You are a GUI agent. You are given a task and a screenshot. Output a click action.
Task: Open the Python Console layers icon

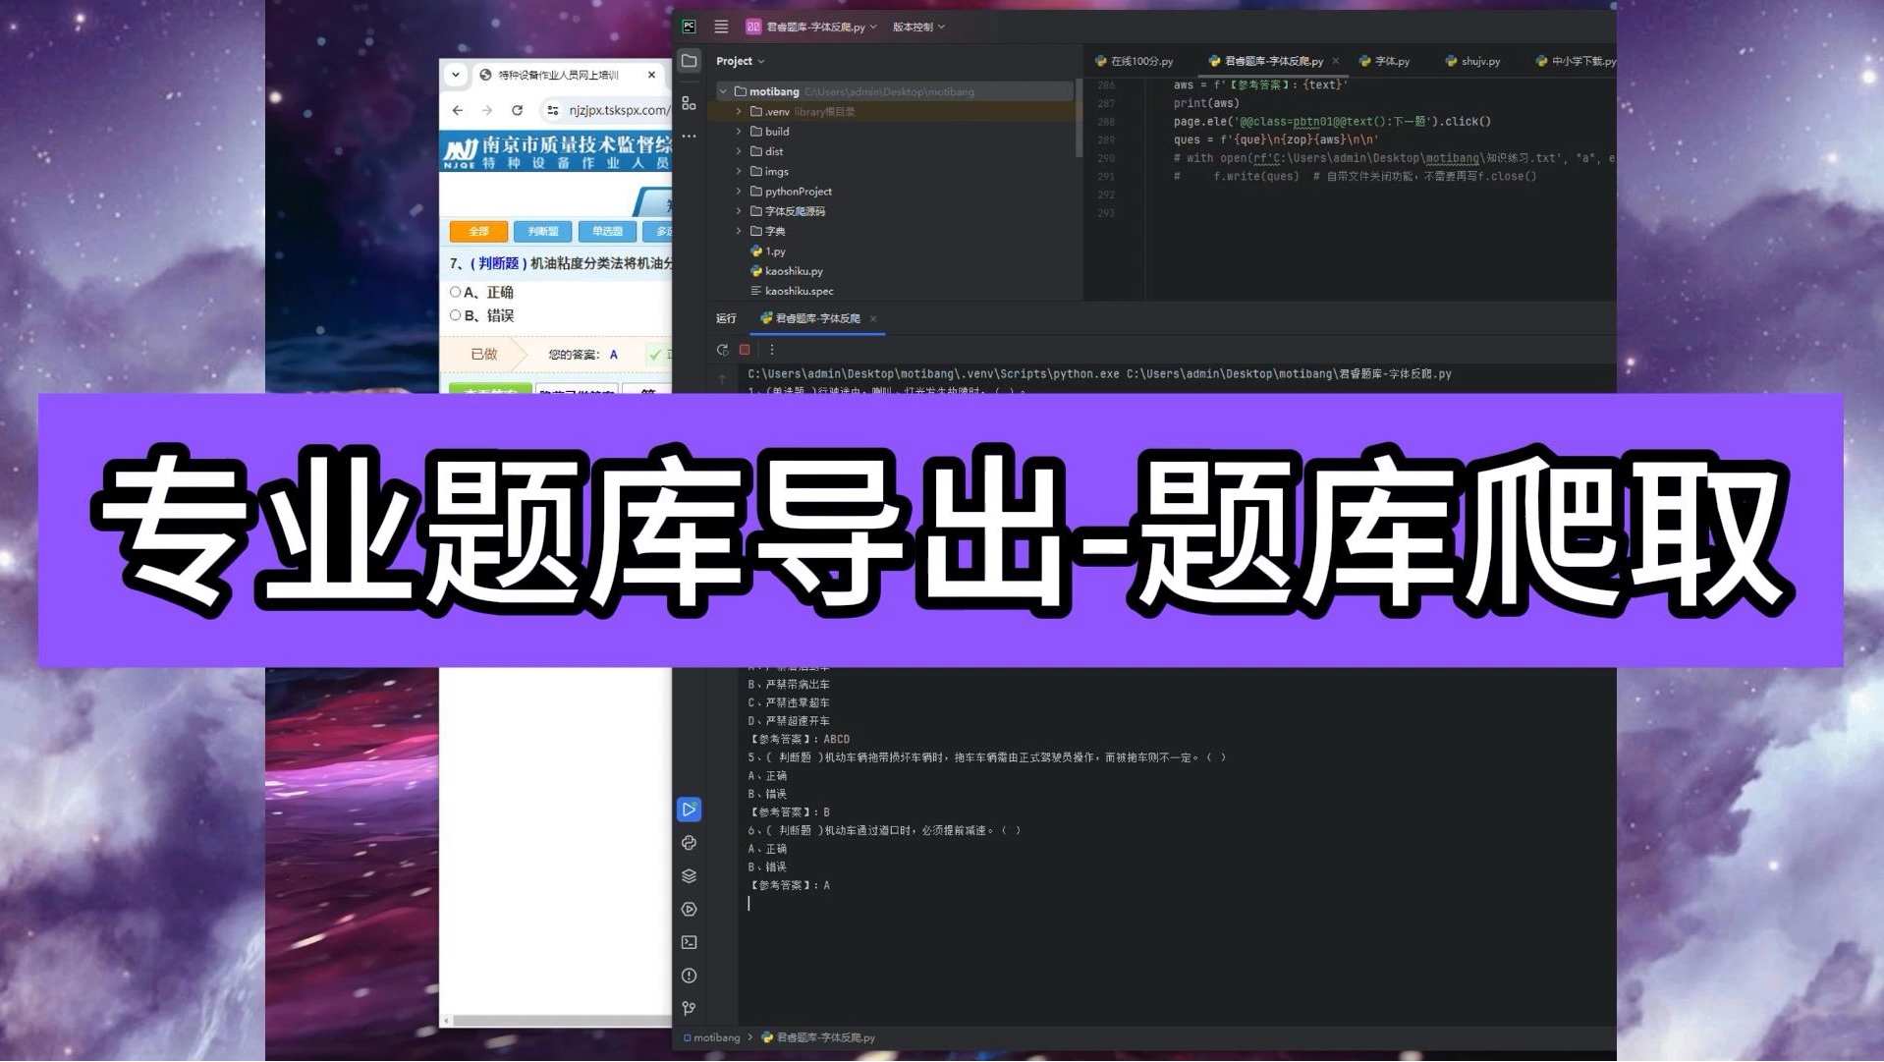pyautogui.click(x=690, y=876)
